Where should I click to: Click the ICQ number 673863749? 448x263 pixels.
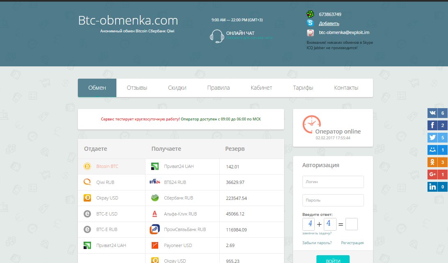pos(330,14)
